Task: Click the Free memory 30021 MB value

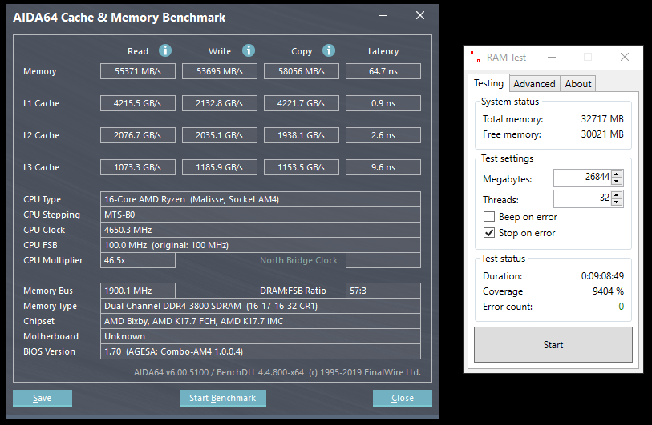Action: click(x=602, y=134)
